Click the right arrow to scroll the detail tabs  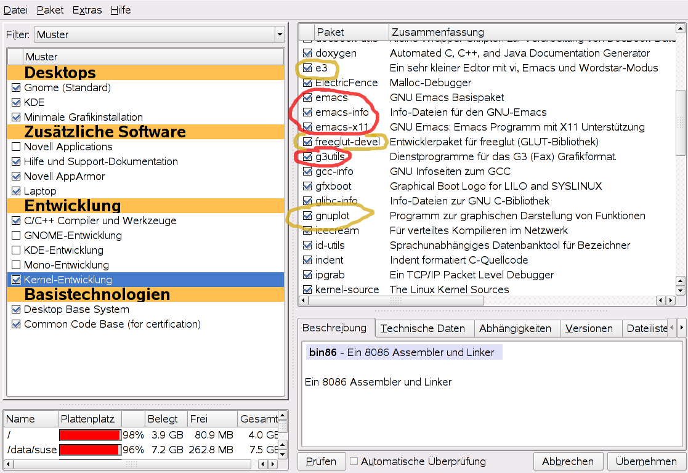pyautogui.click(x=681, y=328)
